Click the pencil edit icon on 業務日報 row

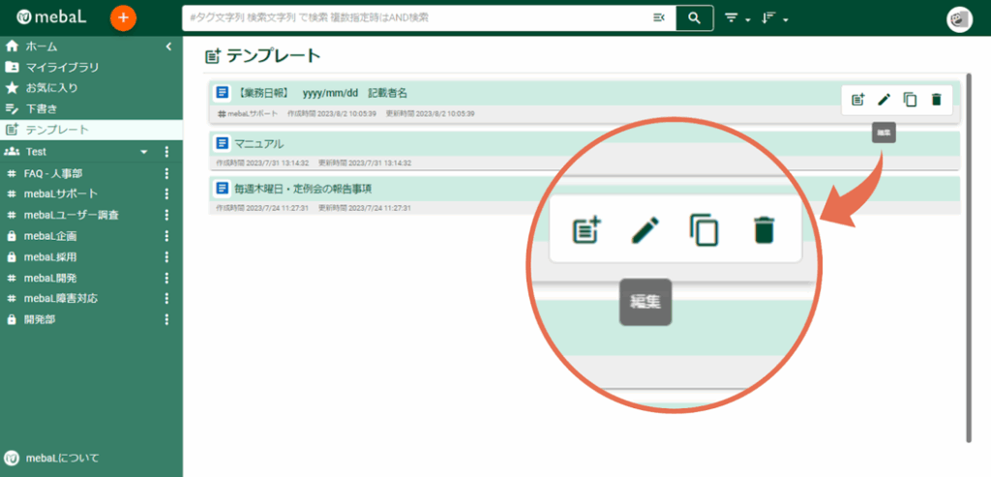click(x=884, y=99)
